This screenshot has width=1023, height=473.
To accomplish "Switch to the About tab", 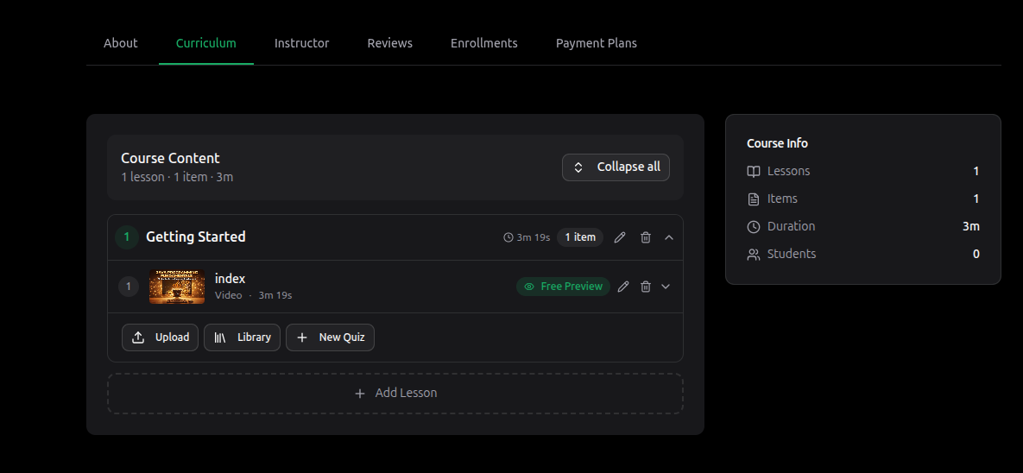I will 121,43.
